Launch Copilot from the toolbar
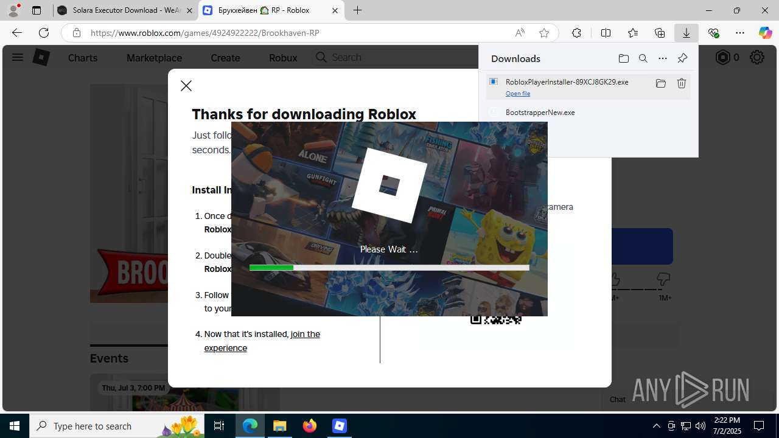The height and width of the screenshot is (438, 779). [x=765, y=33]
